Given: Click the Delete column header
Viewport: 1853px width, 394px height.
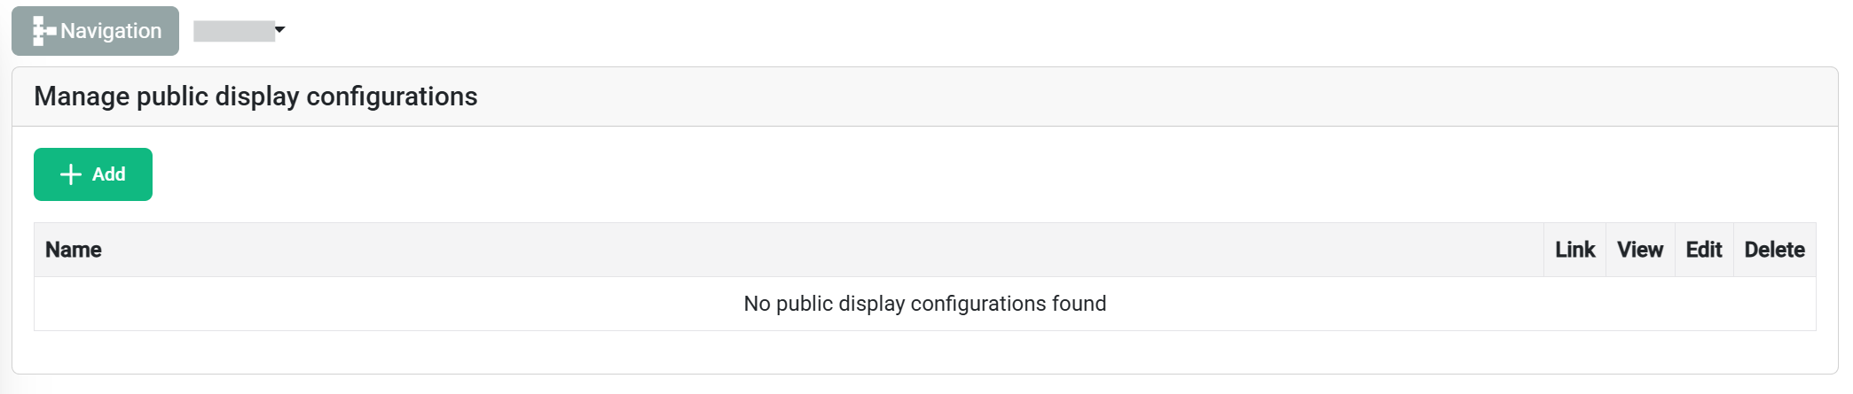Looking at the screenshot, I should point(1774,250).
